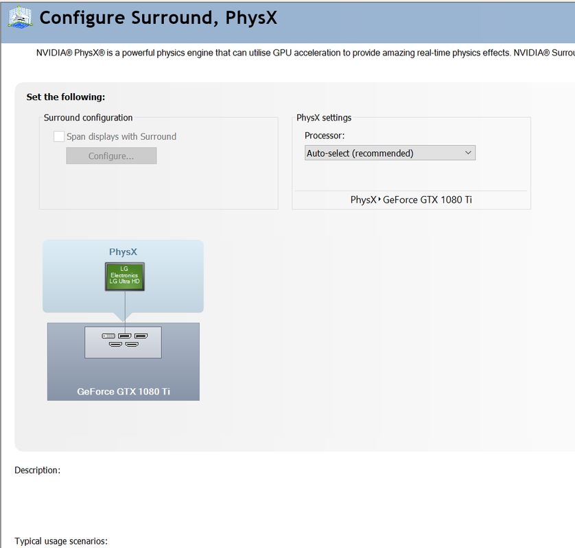Click the Set the following: heading
The width and height of the screenshot is (575, 548).
[x=66, y=97]
